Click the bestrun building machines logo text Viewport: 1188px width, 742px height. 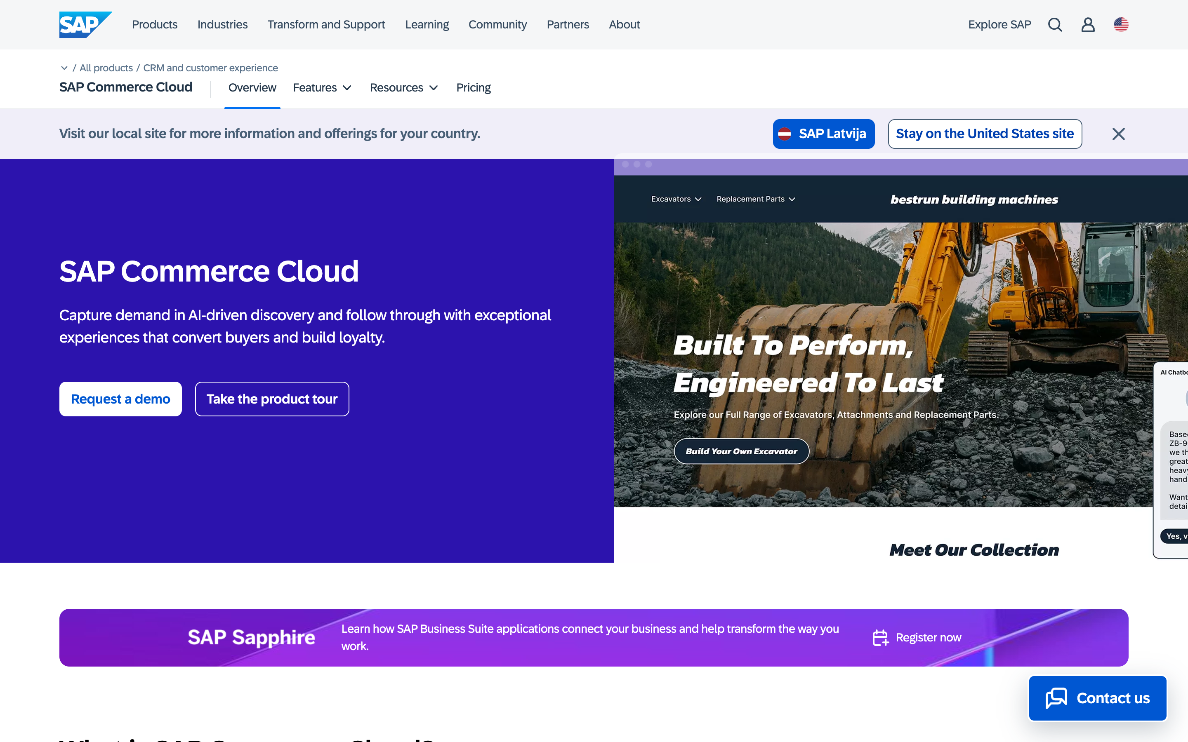974,199
